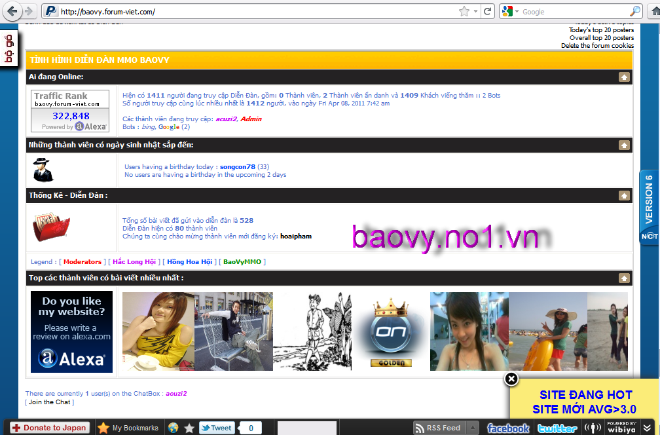
Task: Collapse the upcoming birthdays section arrow
Action: 624,145
